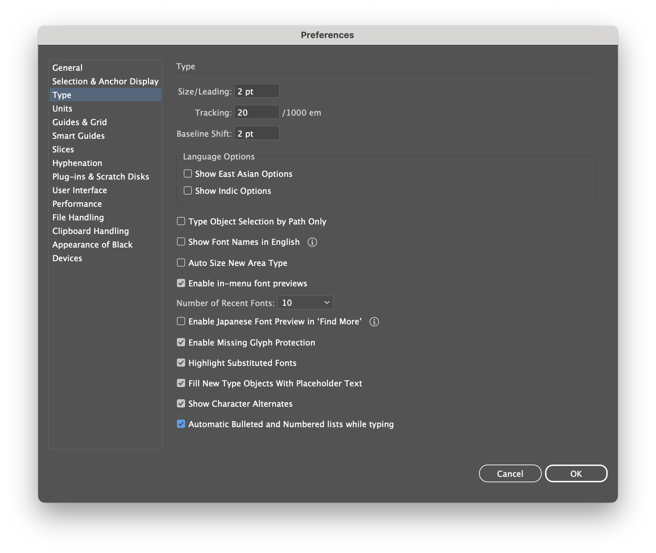Uncheck Automatic Bulleted and Numbered lists
Screen dimensions: 656x553
[181, 424]
